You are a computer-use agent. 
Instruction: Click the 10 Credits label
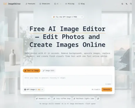(x=96, y=90)
